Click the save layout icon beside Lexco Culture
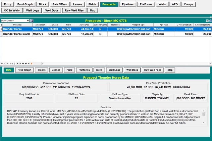 32,21
